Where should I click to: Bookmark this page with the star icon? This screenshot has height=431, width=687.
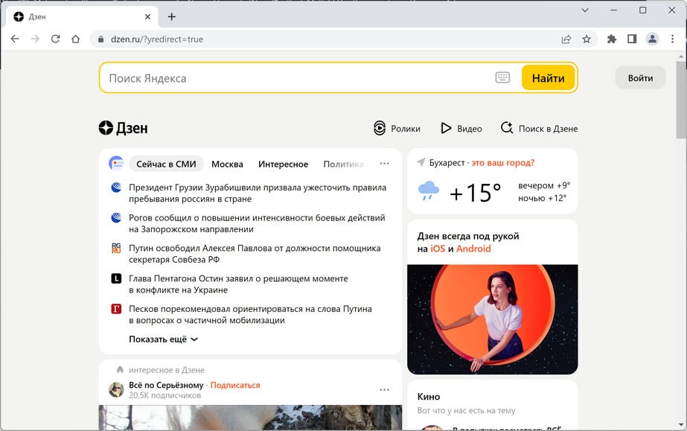(587, 39)
